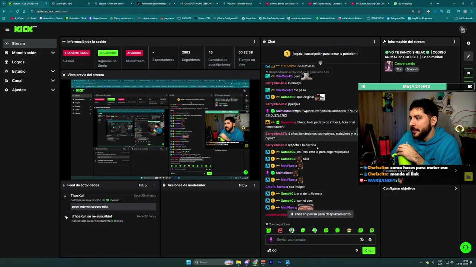Click the Spanish language tag
The width and height of the screenshot is (476, 267).
click(412, 69)
